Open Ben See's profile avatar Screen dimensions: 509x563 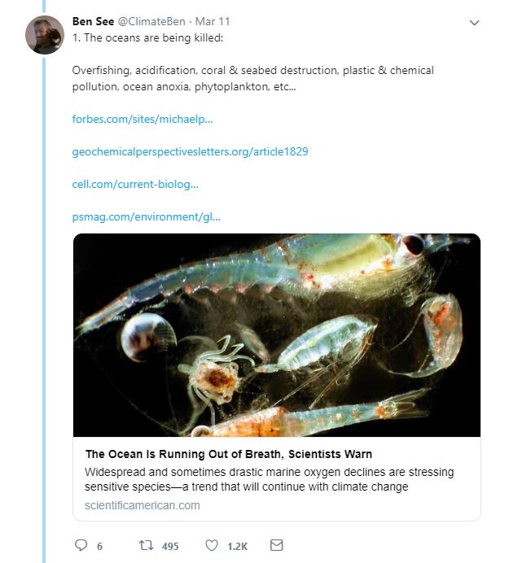[44, 35]
